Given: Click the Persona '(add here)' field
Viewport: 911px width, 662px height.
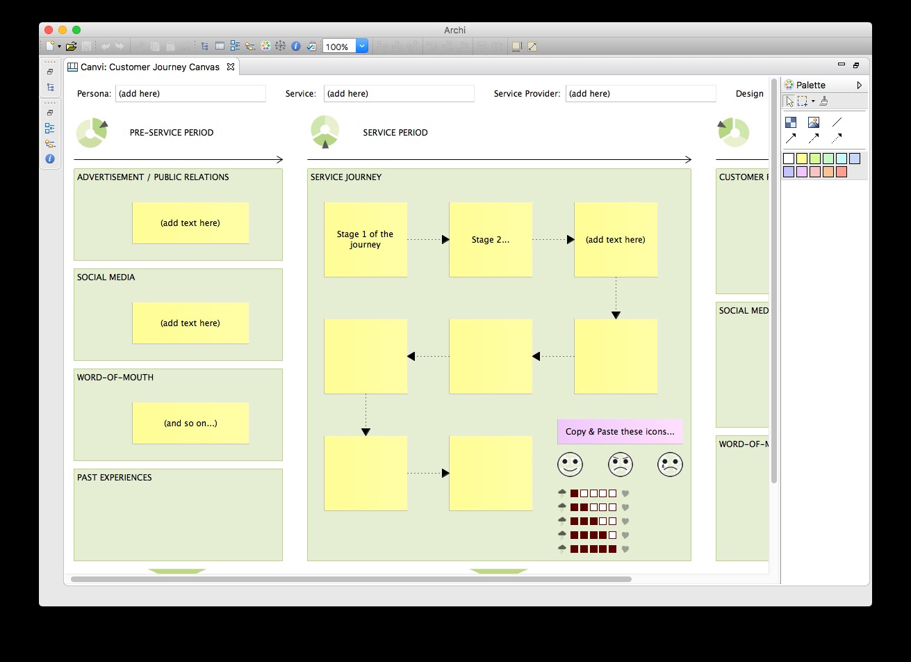Looking at the screenshot, I should pos(190,94).
